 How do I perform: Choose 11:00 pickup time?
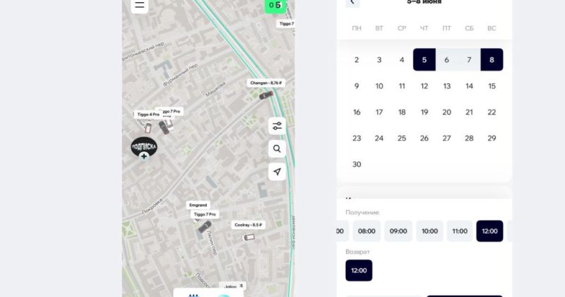(460, 231)
